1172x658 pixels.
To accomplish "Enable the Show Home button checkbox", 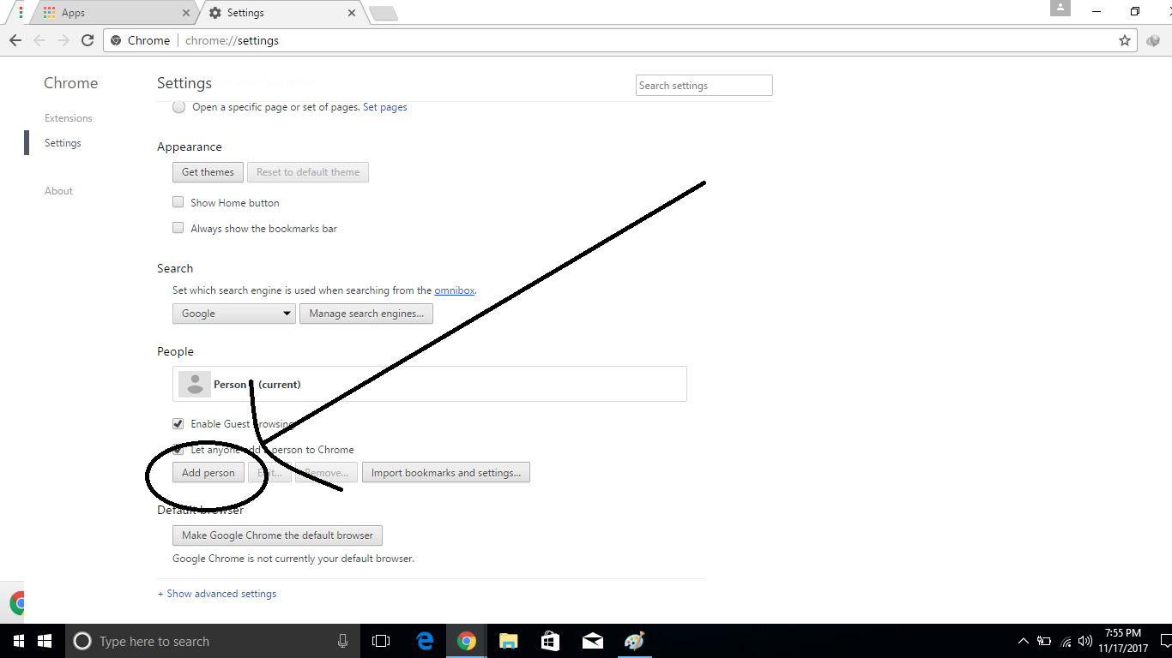I will tap(178, 201).
